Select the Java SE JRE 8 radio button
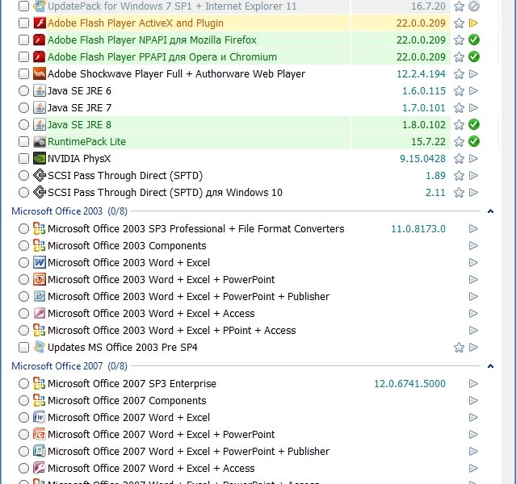The image size is (516, 484). coord(23,124)
